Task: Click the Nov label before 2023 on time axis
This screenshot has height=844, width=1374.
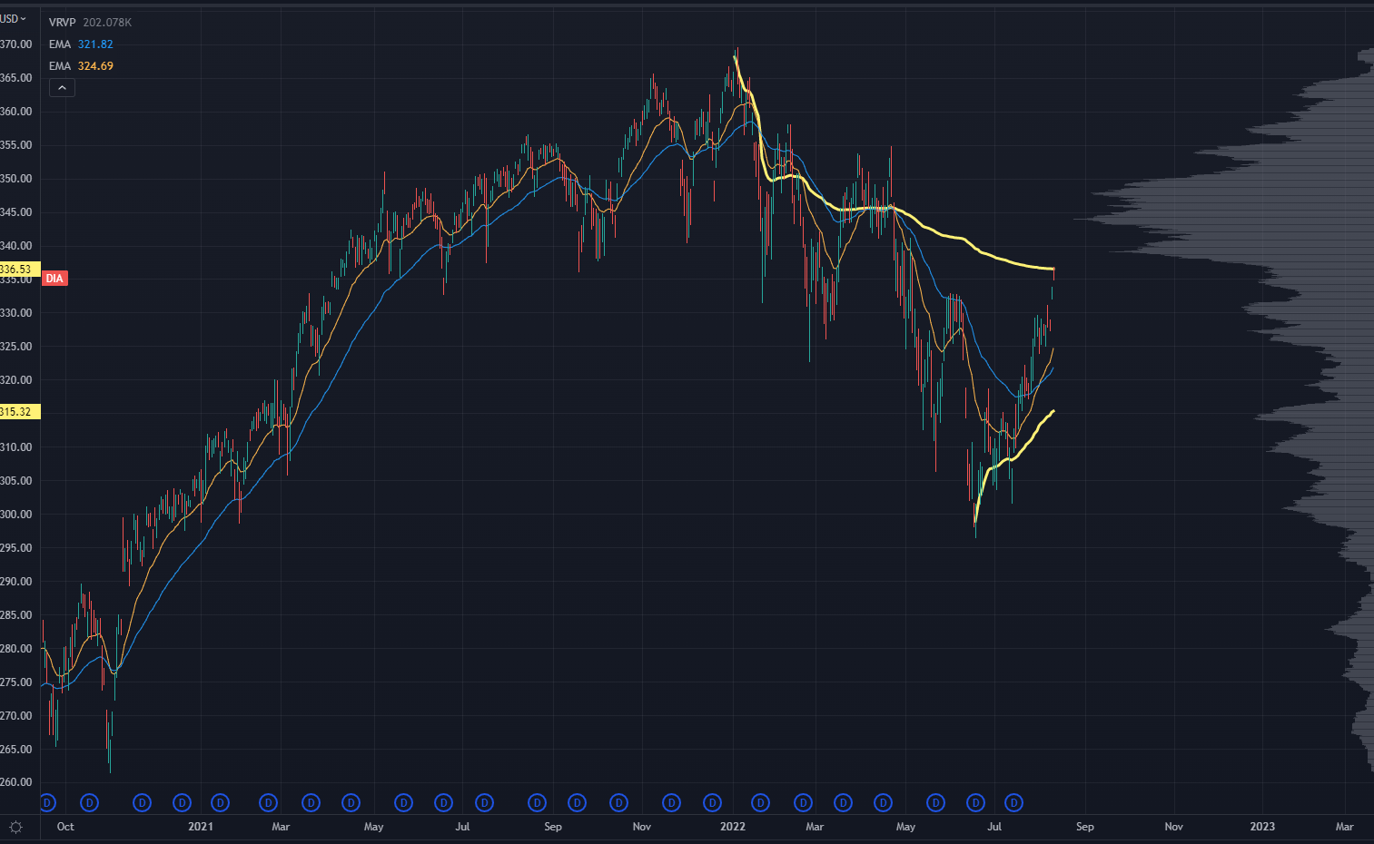Action: pos(1174,827)
